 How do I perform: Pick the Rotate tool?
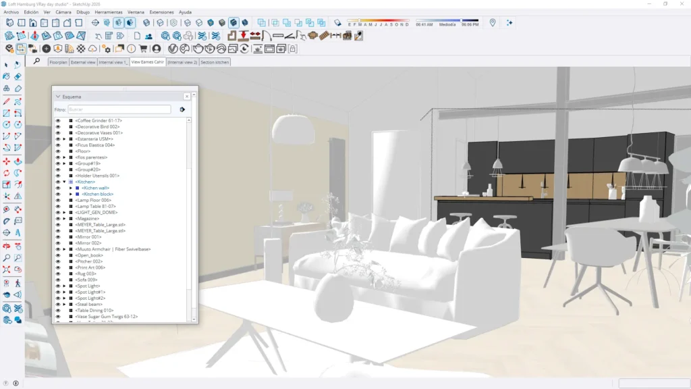coord(7,173)
